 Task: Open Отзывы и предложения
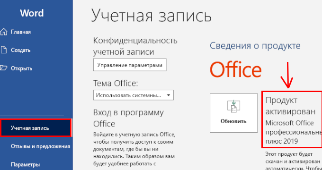tap(40, 146)
